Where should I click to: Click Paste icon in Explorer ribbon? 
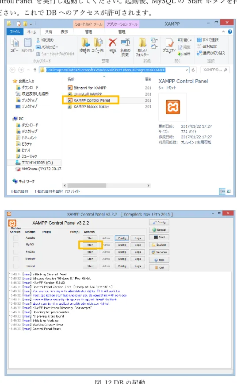[x=27, y=43]
